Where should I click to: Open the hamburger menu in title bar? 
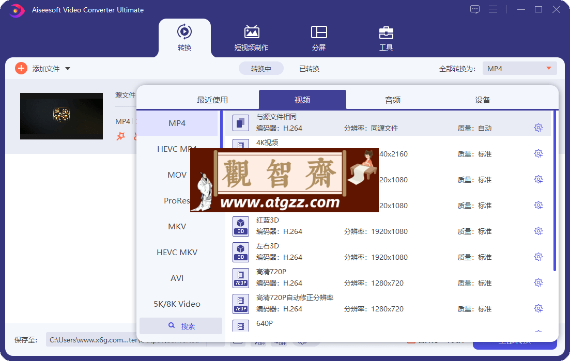point(493,9)
